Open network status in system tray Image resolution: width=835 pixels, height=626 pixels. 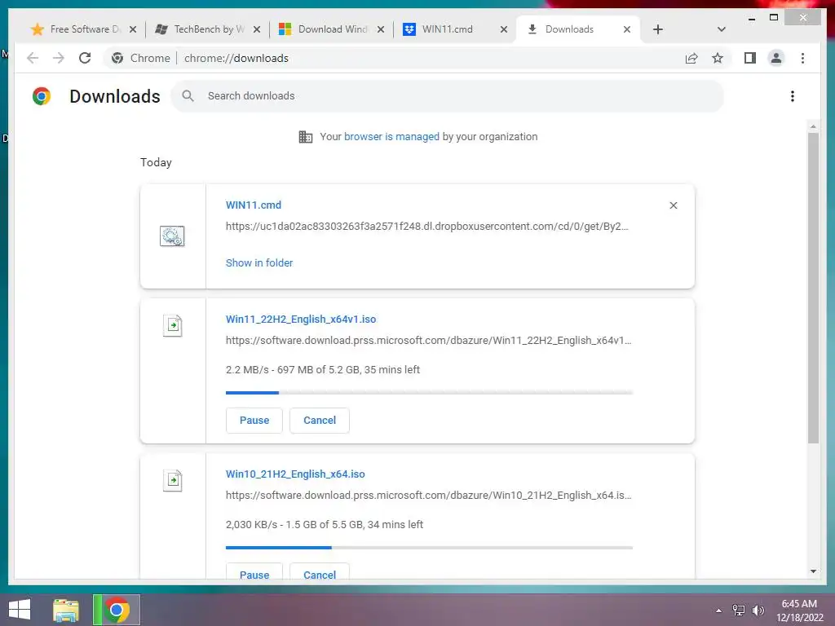pos(739,611)
